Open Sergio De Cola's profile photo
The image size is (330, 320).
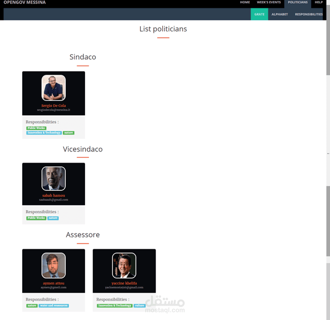tap(53, 88)
